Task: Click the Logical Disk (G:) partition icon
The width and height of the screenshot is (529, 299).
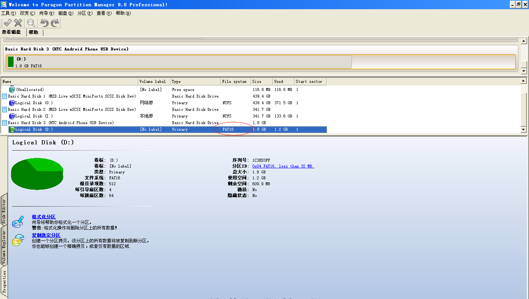Action: pos(12,103)
